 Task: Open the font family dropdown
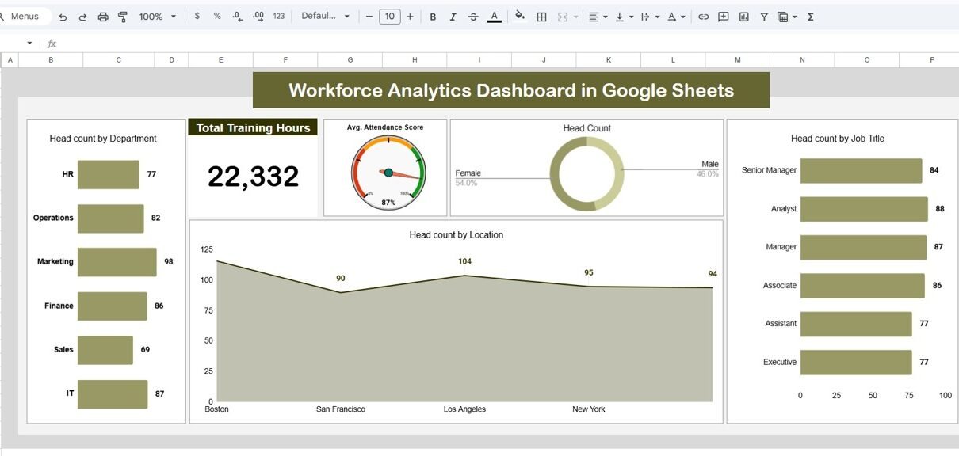point(325,16)
